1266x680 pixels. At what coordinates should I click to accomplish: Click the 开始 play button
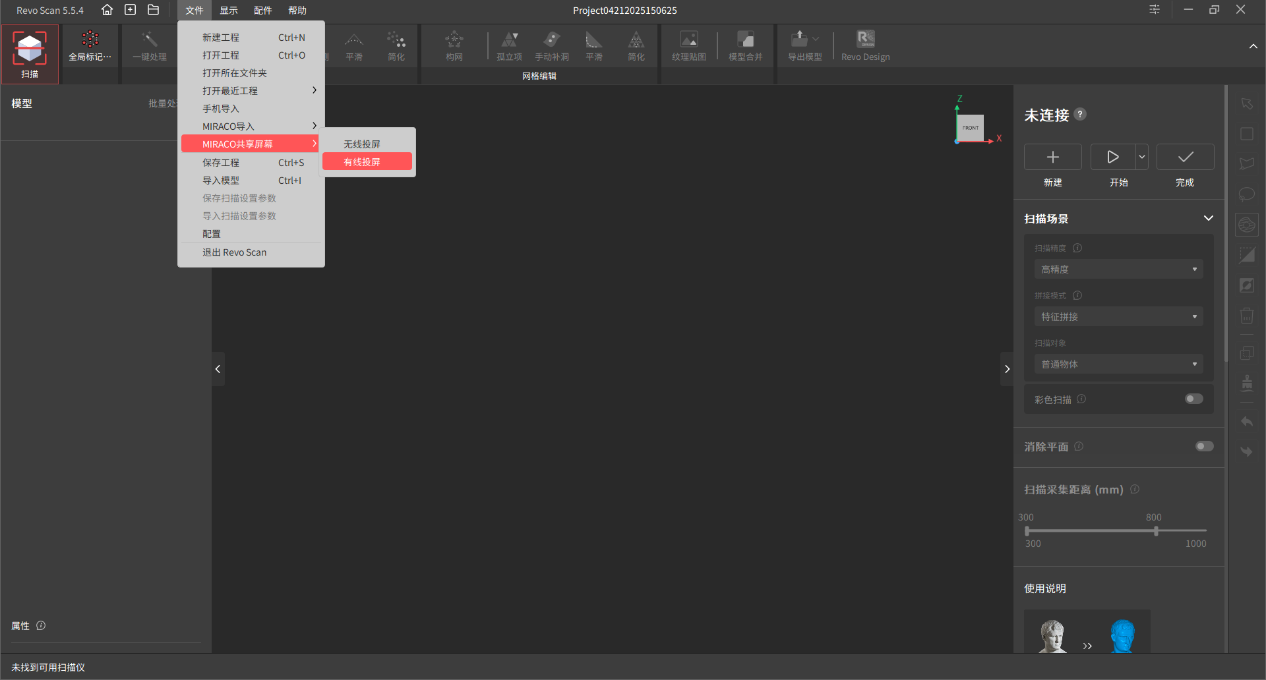1113,157
